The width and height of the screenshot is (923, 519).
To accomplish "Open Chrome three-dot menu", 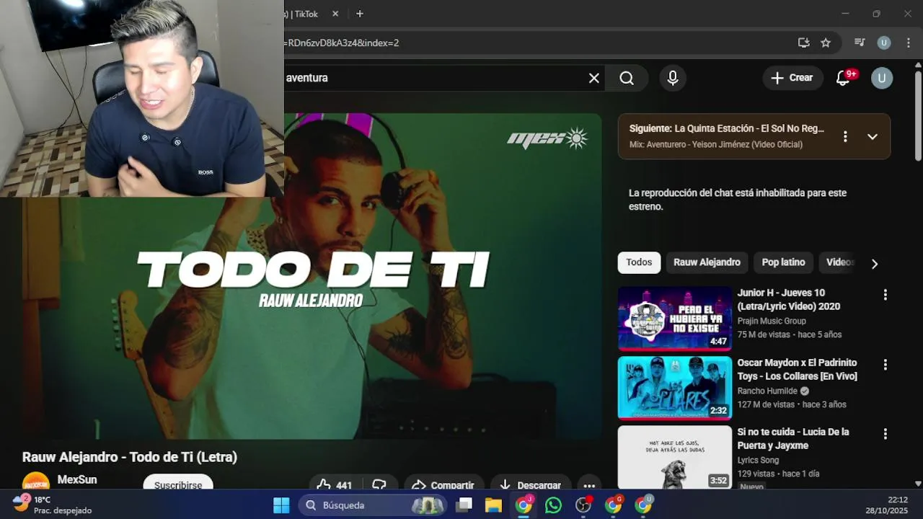I will coord(908,43).
